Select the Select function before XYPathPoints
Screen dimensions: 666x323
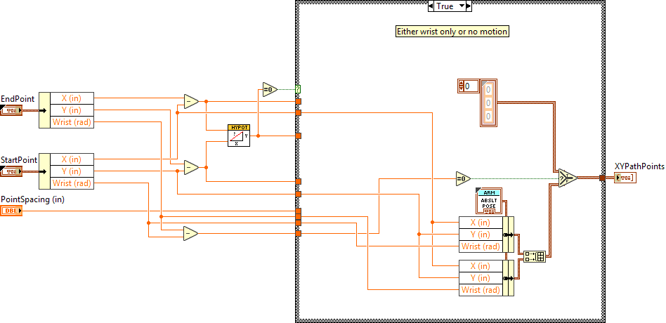566,178
